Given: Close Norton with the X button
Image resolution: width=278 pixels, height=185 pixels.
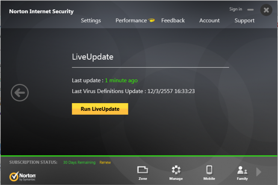Looking at the screenshot, I should pyautogui.click(x=266, y=10).
